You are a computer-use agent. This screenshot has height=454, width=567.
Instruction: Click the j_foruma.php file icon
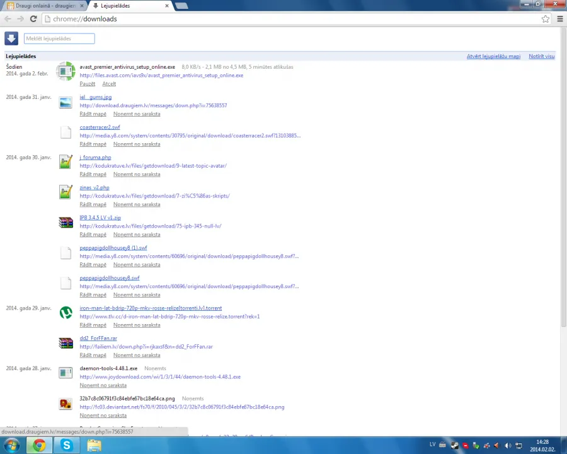point(66,162)
